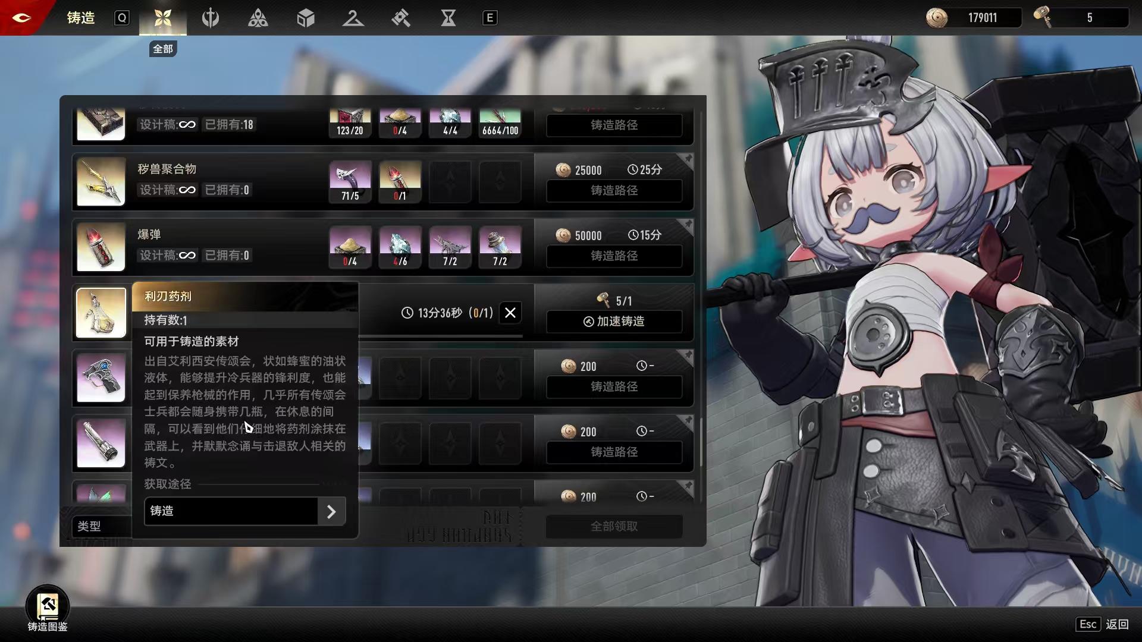Open the 铸造图鉴 forging codex icon
The width and height of the screenshot is (1142, 642).
[48, 606]
